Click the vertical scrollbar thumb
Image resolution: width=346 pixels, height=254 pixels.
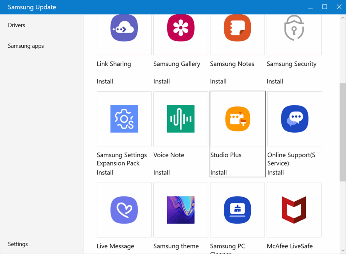coord(343,132)
